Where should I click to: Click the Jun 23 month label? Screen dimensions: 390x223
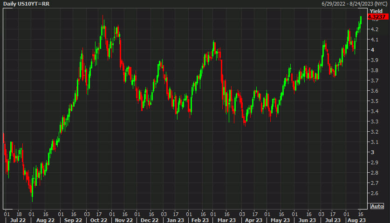(x=307, y=220)
